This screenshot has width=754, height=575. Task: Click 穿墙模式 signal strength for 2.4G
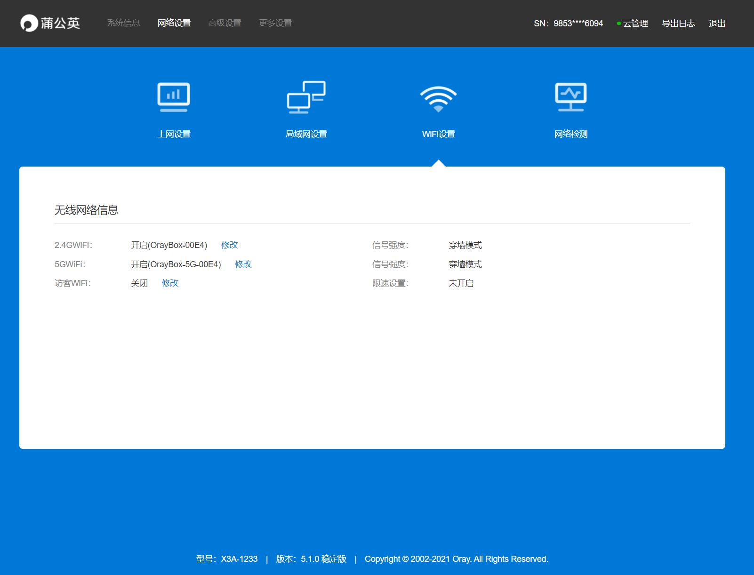coord(465,245)
